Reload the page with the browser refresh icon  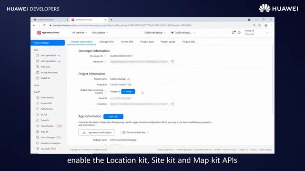44,25
